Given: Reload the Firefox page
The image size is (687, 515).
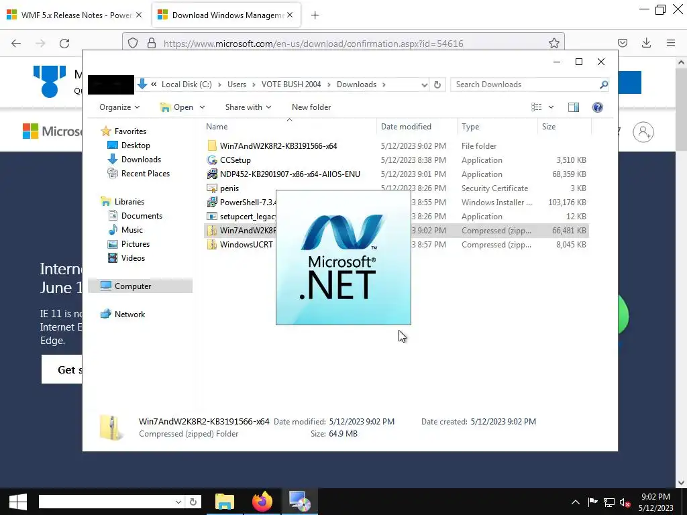Looking at the screenshot, I should (64, 43).
